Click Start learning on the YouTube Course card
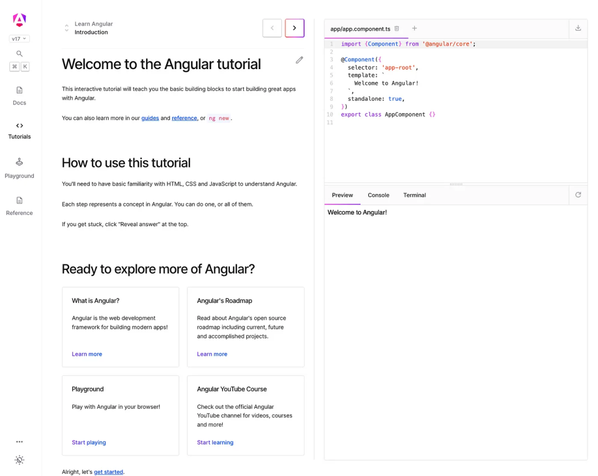 tap(215, 442)
